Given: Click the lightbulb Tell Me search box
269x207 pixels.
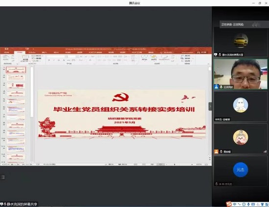Looking at the screenshot, I should coord(166,52).
